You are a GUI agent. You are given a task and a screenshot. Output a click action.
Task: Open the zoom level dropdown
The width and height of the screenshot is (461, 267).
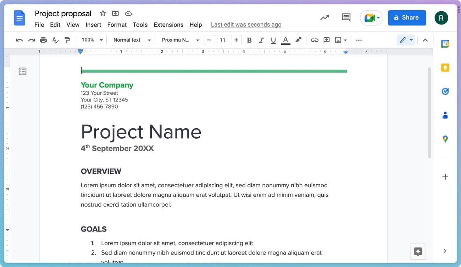(92, 40)
